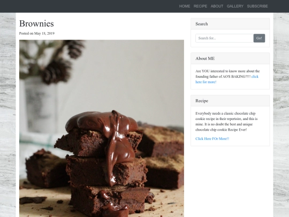The height and width of the screenshot is (217, 289).
Task: Open the GALLERY navigation item
Action: pos(235,6)
